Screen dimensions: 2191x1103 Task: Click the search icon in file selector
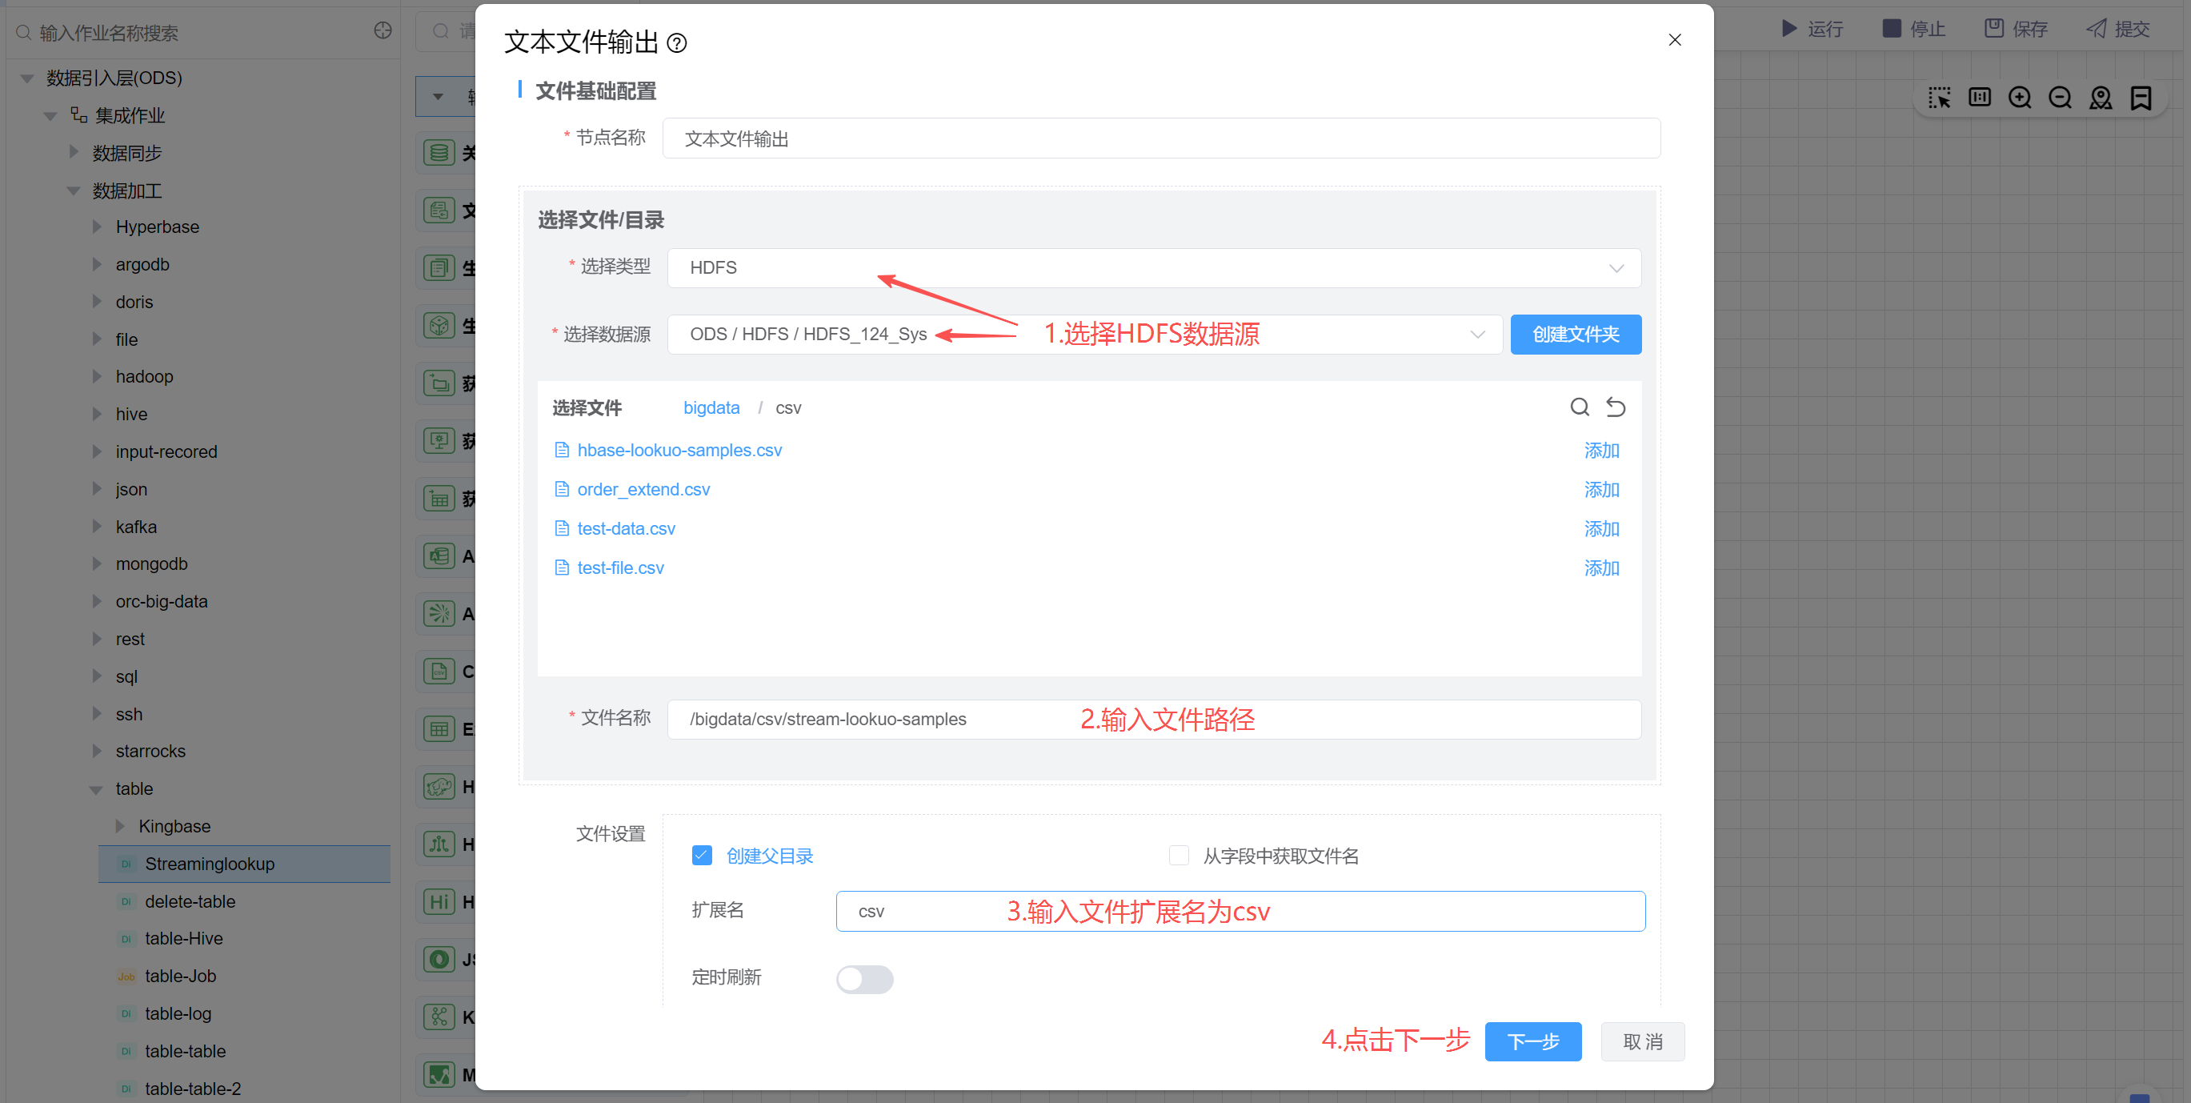pos(1579,407)
